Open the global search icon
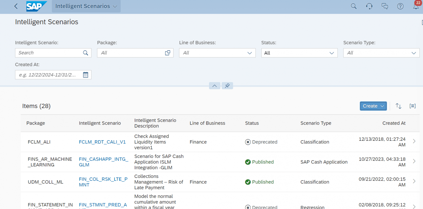Screen dimensions: 423x209 (354, 6)
